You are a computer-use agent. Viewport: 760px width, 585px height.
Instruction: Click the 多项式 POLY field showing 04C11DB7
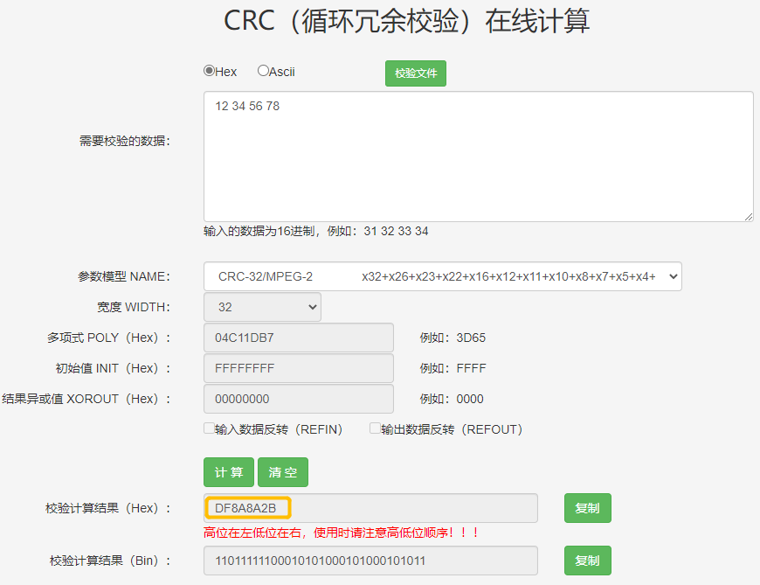[298, 338]
